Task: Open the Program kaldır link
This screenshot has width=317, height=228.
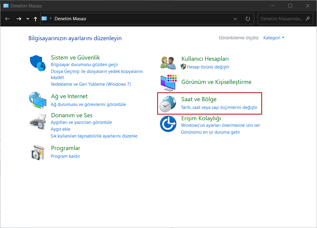Action: pyautogui.click(x=65, y=156)
